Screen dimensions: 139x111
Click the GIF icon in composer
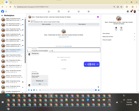pyautogui.click(x=37, y=90)
